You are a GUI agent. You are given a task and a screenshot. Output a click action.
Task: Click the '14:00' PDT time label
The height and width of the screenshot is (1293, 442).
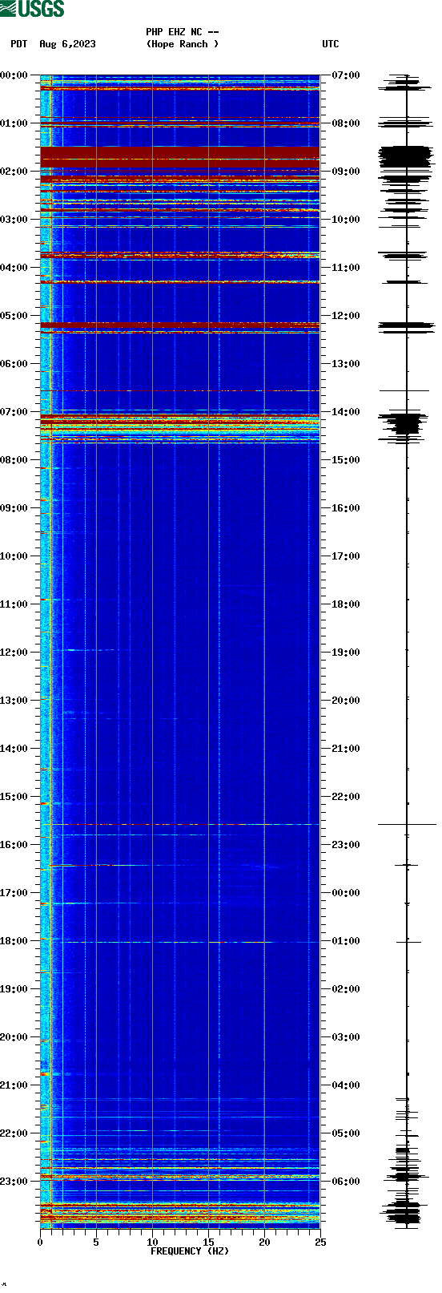tap(14, 749)
